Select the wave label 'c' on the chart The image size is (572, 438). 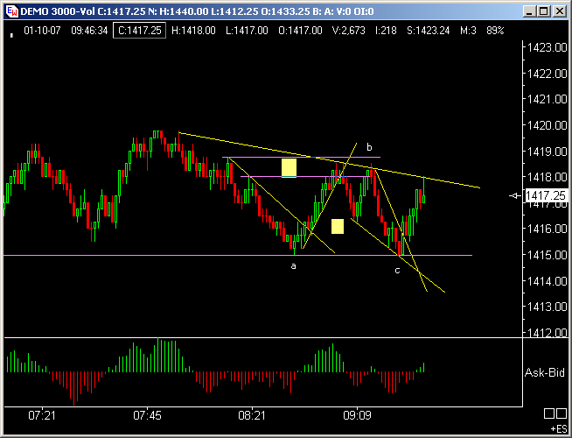point(397,271)
